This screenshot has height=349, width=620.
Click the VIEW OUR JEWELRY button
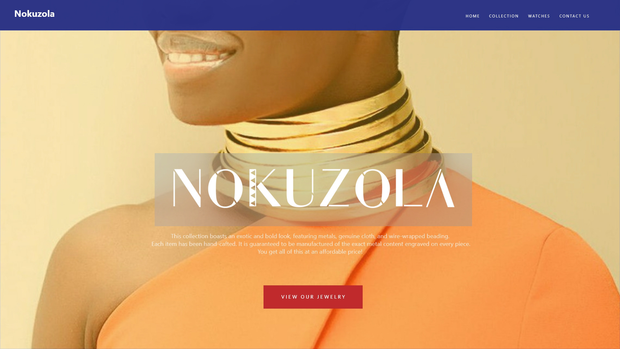click(x=313, y=297)
